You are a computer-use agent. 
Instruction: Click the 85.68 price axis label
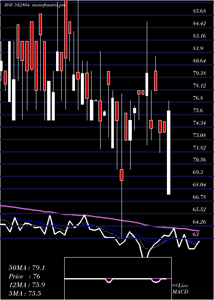point(199,11)
